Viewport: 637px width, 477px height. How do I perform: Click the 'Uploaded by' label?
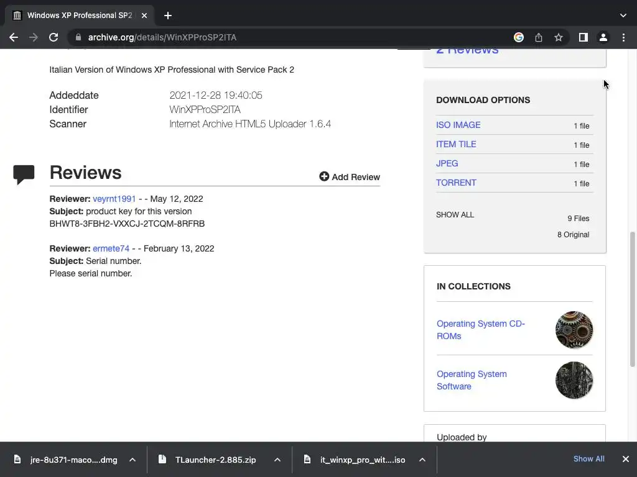tap(462, 437)
